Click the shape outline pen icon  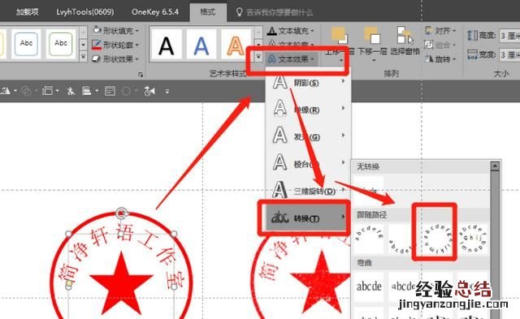(97, 45)
